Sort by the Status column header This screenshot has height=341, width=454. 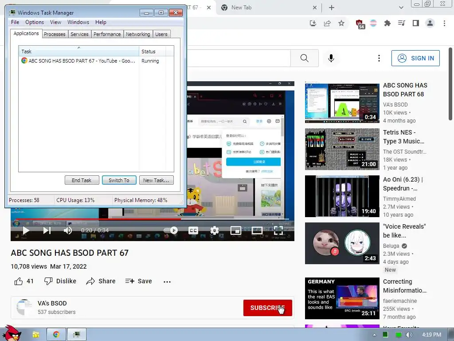[152, 52]
